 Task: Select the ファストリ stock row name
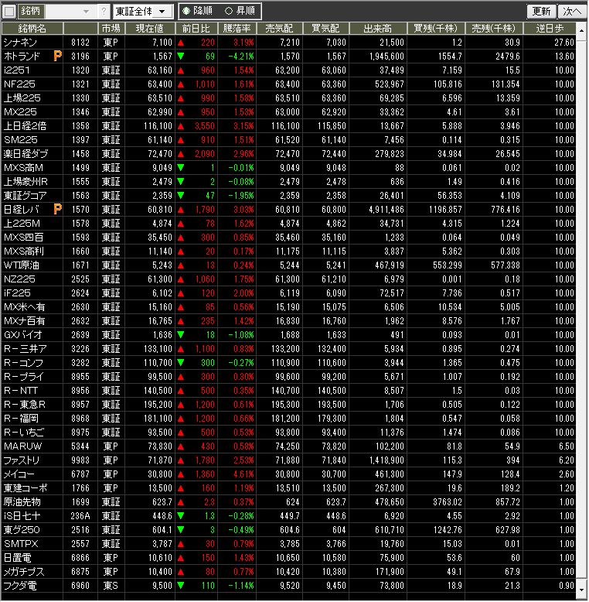pos(22,460)
